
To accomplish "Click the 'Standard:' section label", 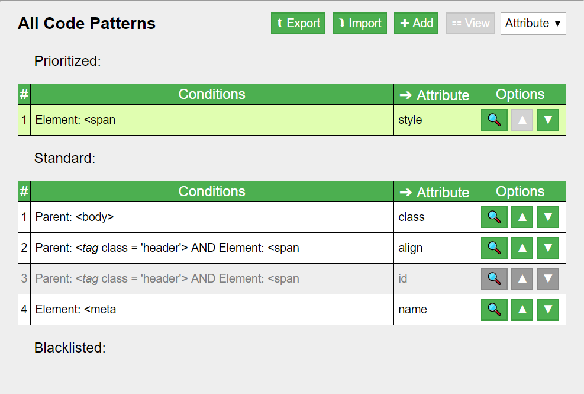I will pos(65,158).
